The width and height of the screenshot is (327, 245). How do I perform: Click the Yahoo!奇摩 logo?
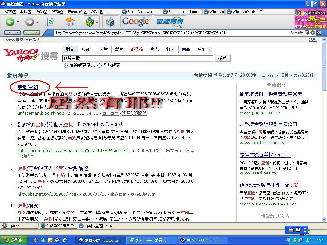pos(21,55)
